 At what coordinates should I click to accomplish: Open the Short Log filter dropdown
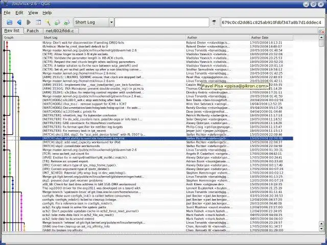point(94,22)
